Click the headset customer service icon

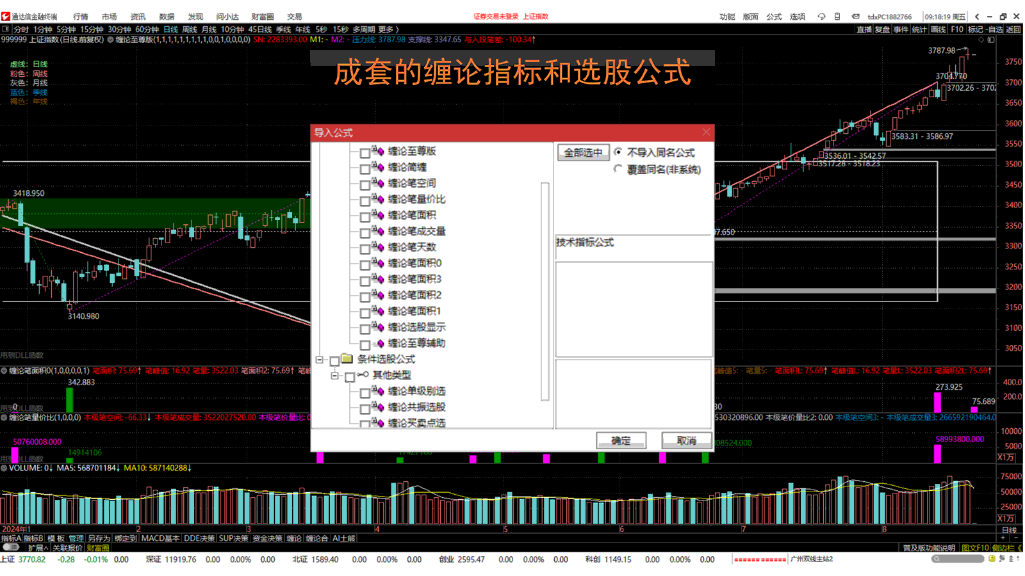click(821, 17)
